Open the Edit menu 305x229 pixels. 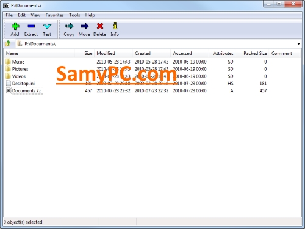(21, 15)
